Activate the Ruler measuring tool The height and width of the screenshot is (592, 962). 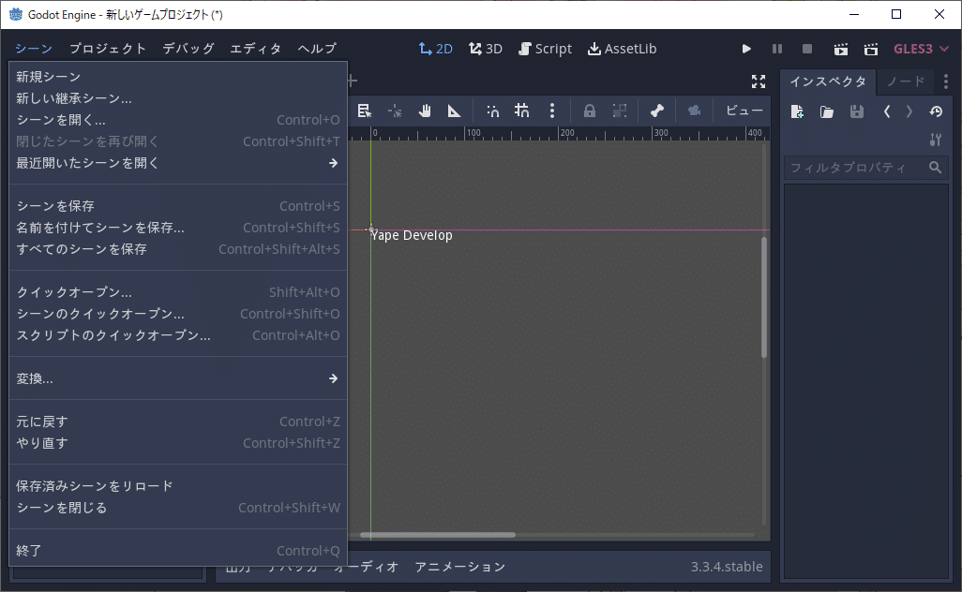[x=454, y=111]
